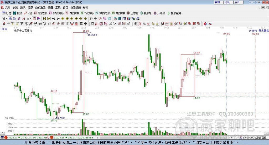Image resolution: width=269 pixels, height=145 pixels.
Task: Select the Gann fan lines icon
Action: [97, 24]
